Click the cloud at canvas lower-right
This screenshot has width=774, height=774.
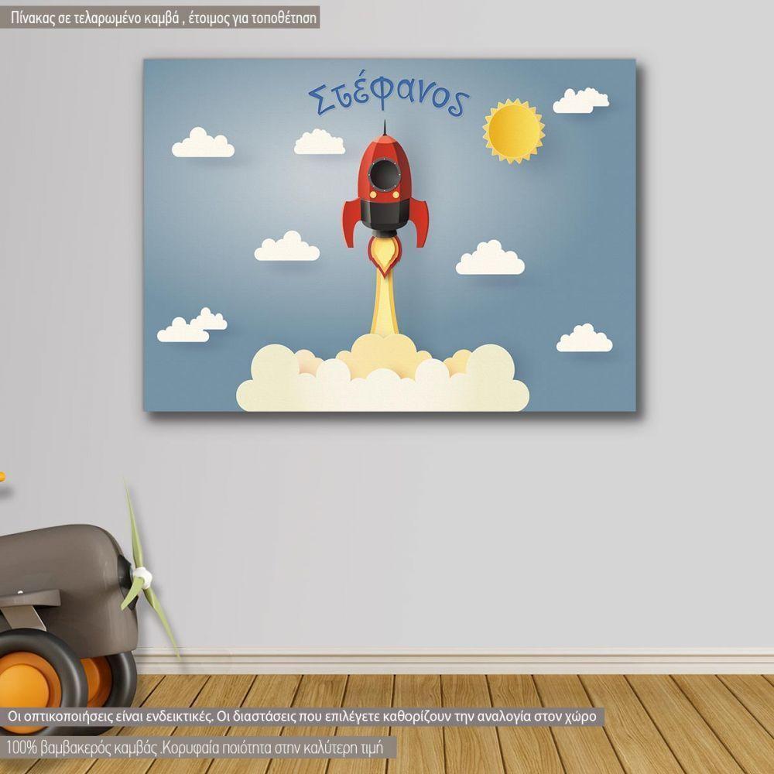(x=584, y=339)
